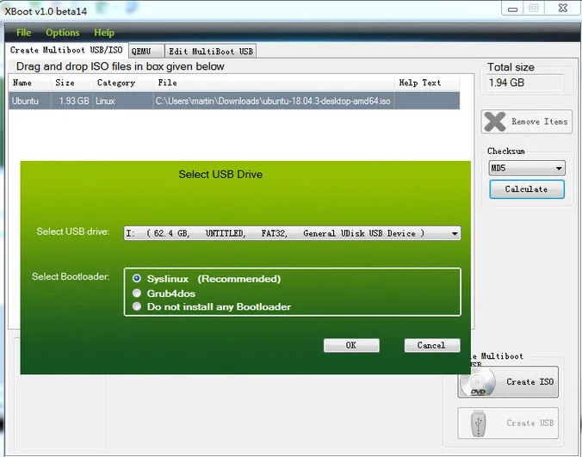Viewport: 582px width, 457px height.
Task: Click the Total size field
Action: (x=525, y=83)
